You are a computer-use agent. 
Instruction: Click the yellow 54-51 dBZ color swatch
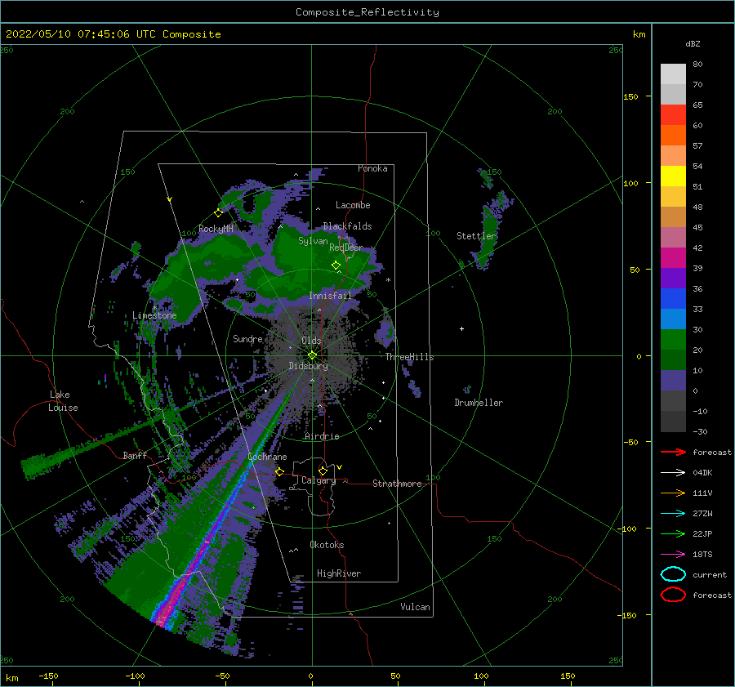tap(673, 176)
